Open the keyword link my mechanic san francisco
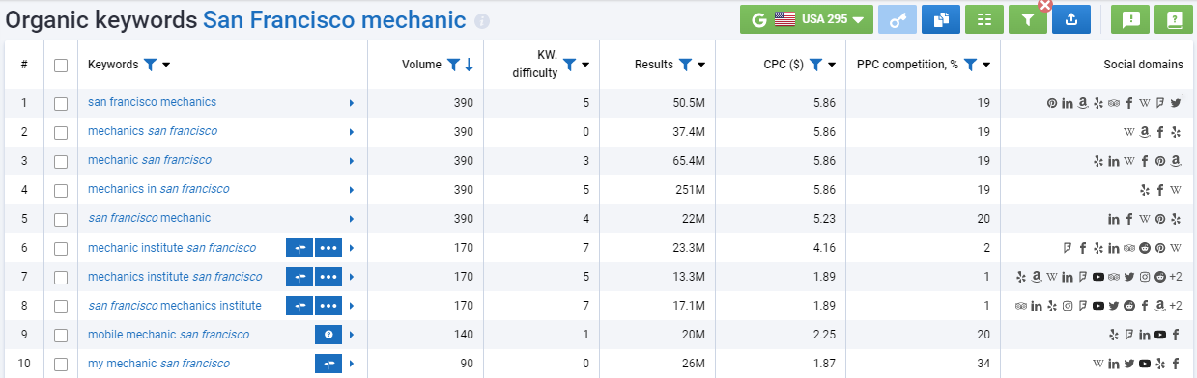 (158, 364)
